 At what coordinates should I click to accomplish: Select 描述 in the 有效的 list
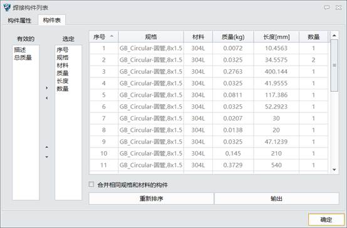coord(20,50)
